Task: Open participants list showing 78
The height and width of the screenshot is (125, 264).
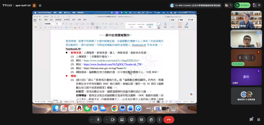Action: tap(257, 5)
